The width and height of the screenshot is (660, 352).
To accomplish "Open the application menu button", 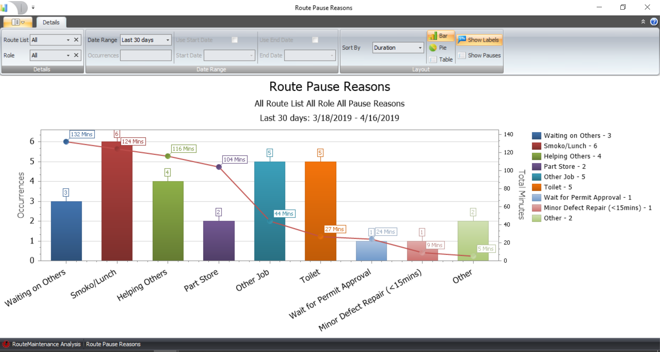I will [x=18, y=22].
